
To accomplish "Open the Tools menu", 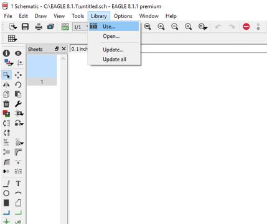I will (x=78, y=16).
